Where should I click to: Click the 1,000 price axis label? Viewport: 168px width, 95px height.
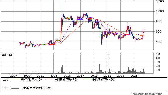point(160,12)
